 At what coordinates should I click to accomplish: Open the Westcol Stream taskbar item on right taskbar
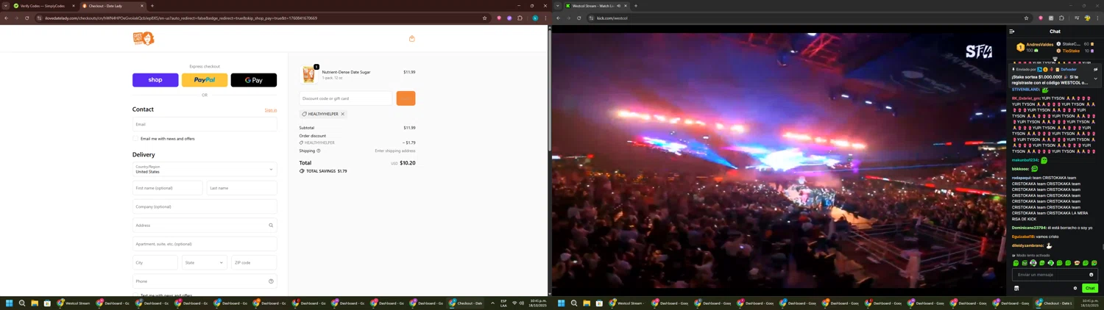tap(627, 303)
